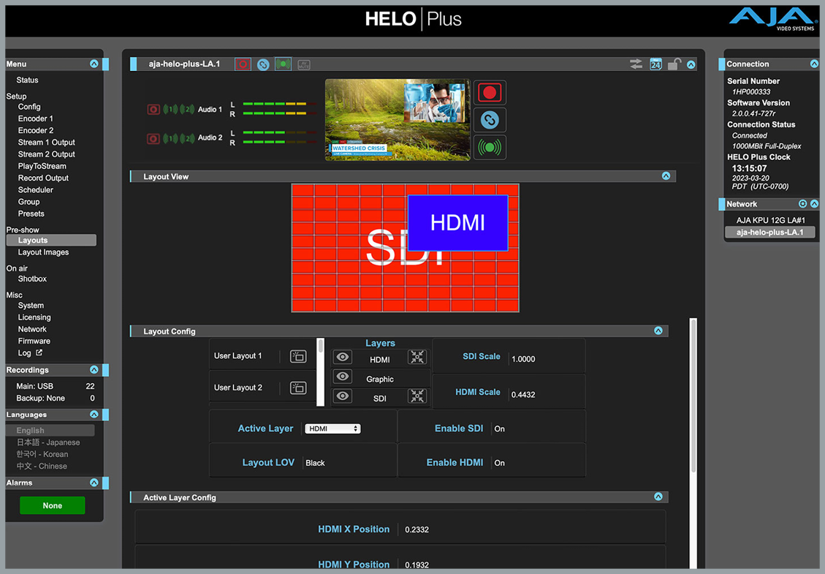The image size is (825, 574).
Task: Reset the HDMI layer with center-fit icon
Action: (417, 358)
